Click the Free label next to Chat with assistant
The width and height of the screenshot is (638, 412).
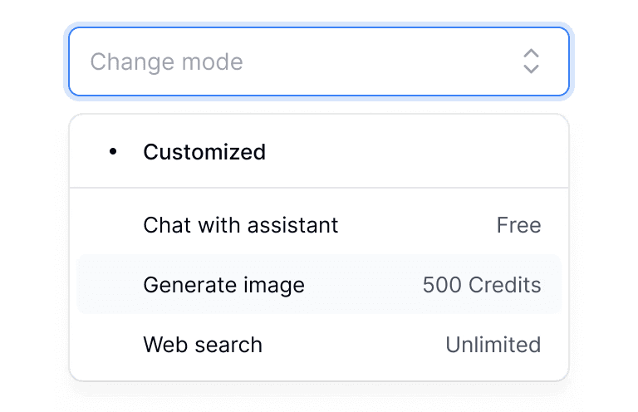(x=518, y=225)
